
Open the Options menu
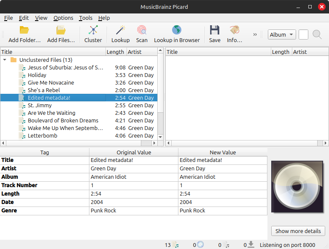click(x=63, y=18)
